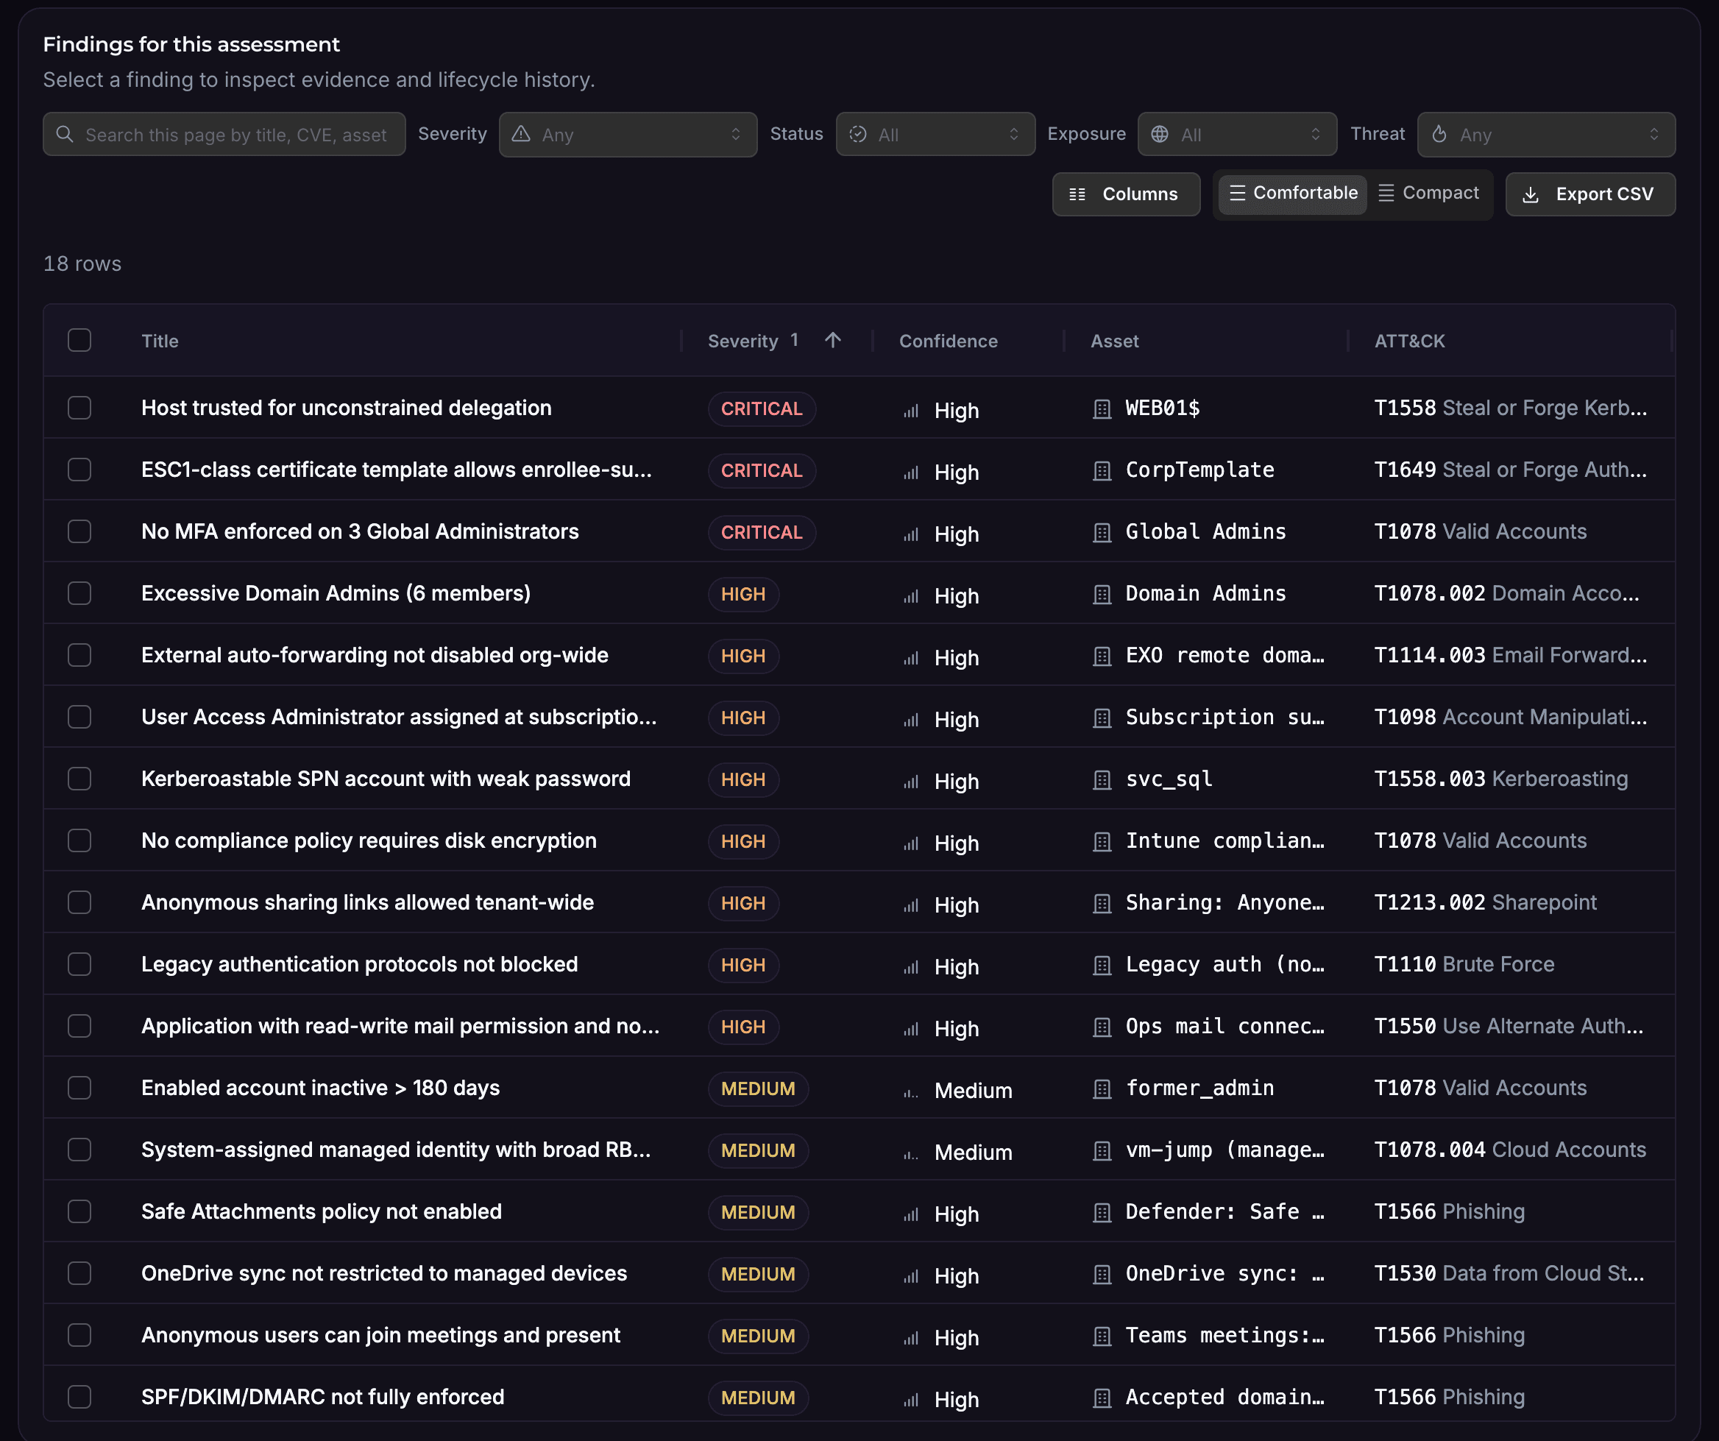Open the Severity filter dropdown

(x=628, y=134)
